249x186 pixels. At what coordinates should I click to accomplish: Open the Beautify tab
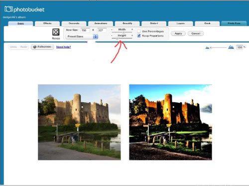[127, 23]
